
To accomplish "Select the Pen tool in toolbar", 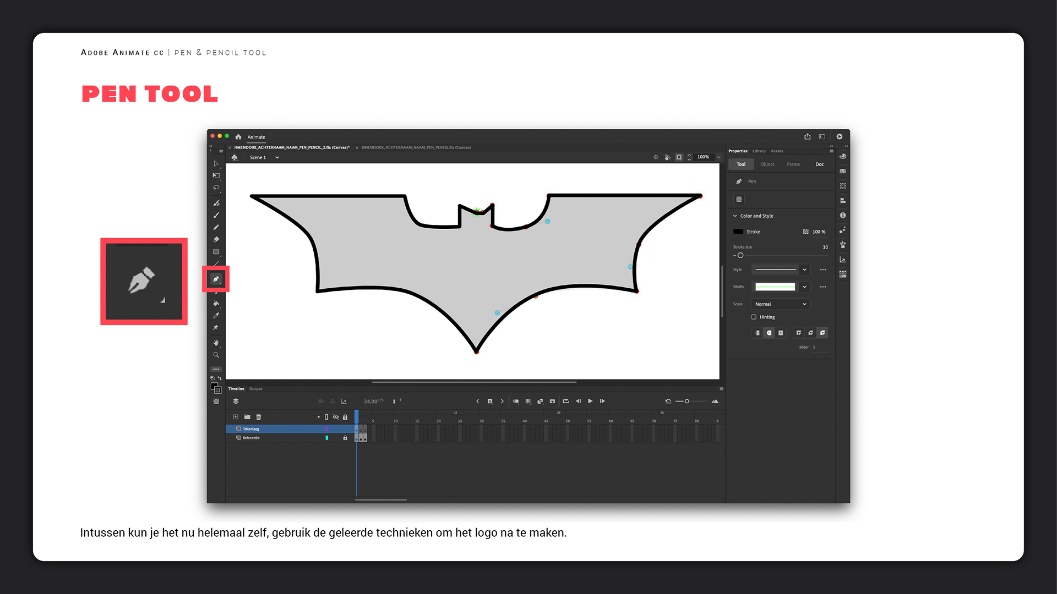I will point(216,279).
